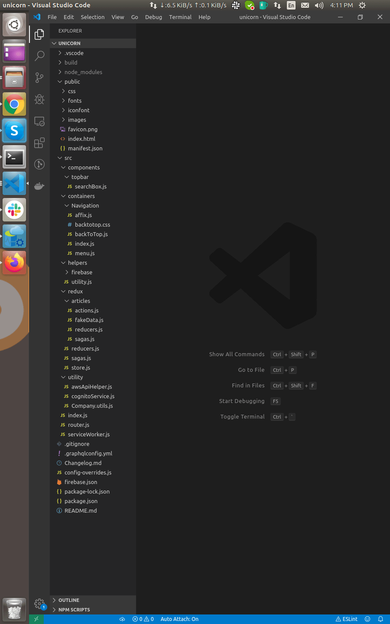Open router.js file

[x=93, y=425]
